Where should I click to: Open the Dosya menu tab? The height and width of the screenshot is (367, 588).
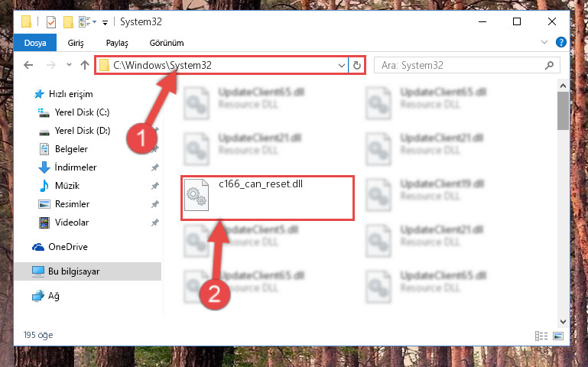click(35, 43)
